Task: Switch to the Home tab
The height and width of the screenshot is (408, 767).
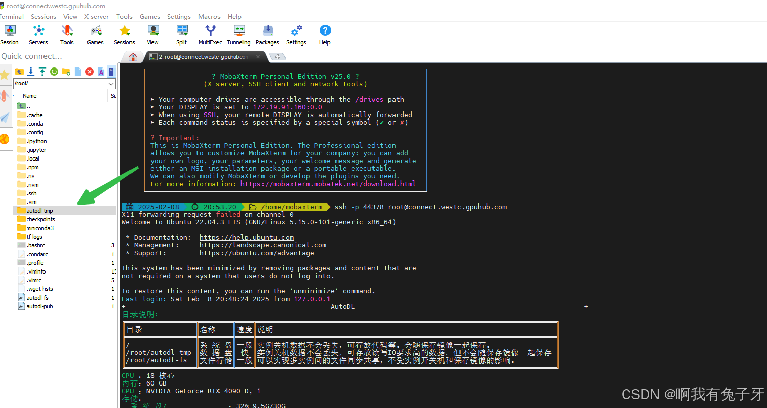Action: [133, 57]
